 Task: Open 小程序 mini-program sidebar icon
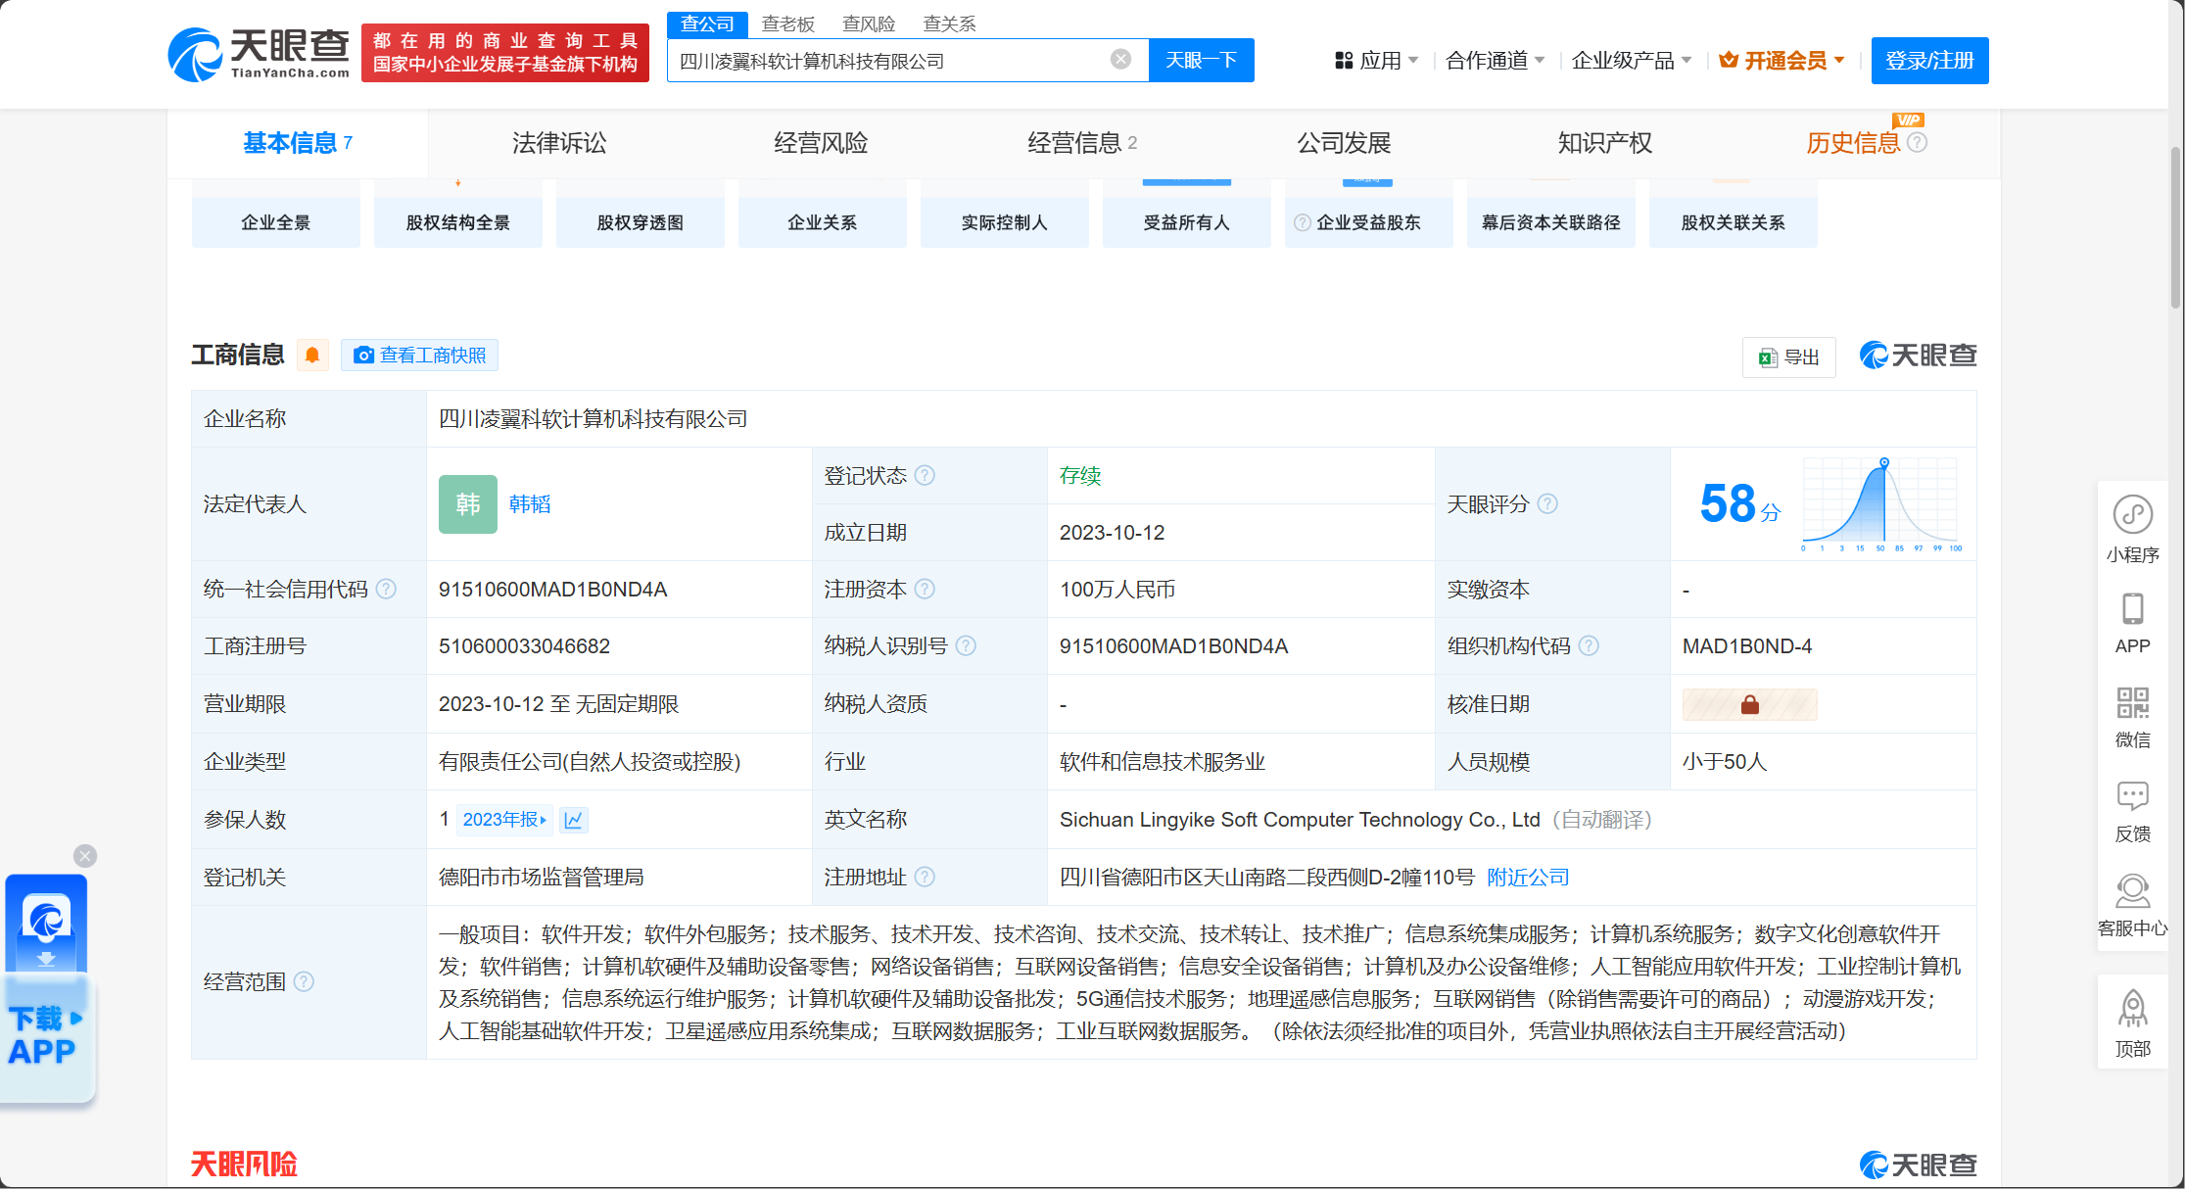pyautogui.click(x=2132, y=529)
